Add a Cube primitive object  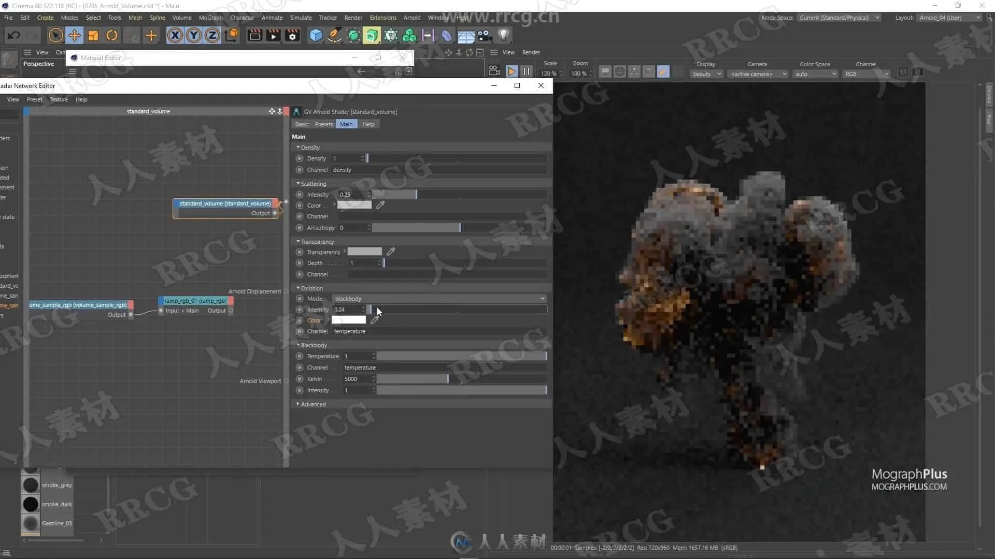click(316, 35)
